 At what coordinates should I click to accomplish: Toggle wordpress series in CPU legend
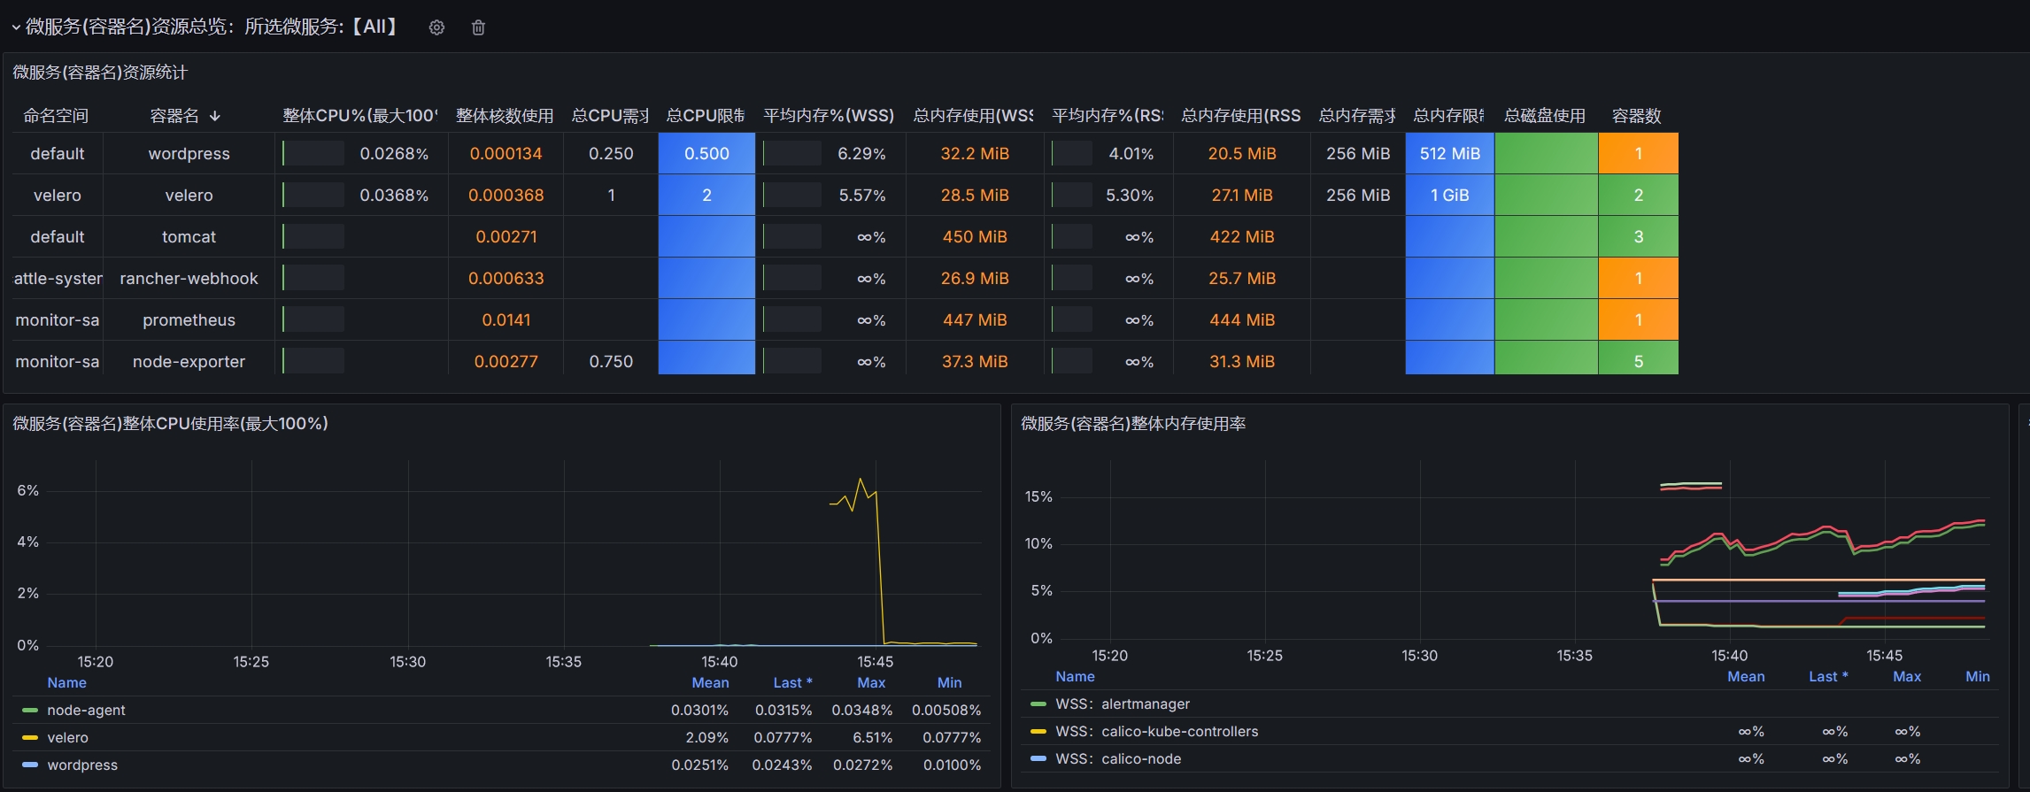(82, 765)
